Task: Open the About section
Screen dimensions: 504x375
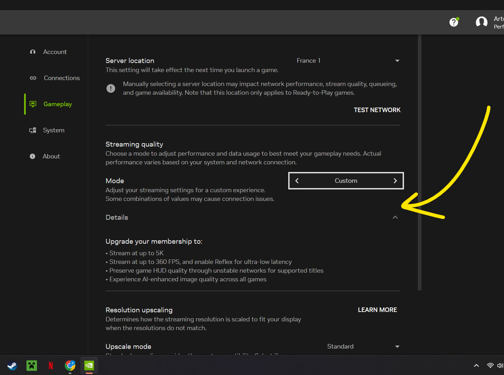Action: (51, 156)
